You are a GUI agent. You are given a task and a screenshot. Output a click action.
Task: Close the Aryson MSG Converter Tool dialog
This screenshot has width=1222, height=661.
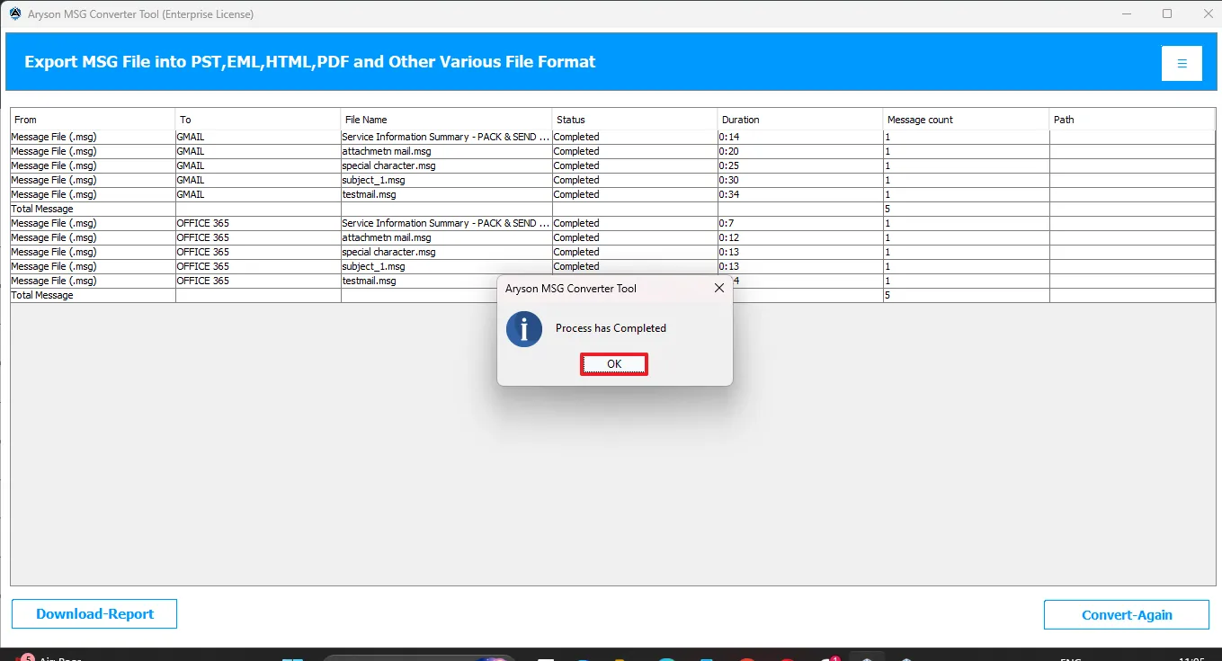(718, 289)
